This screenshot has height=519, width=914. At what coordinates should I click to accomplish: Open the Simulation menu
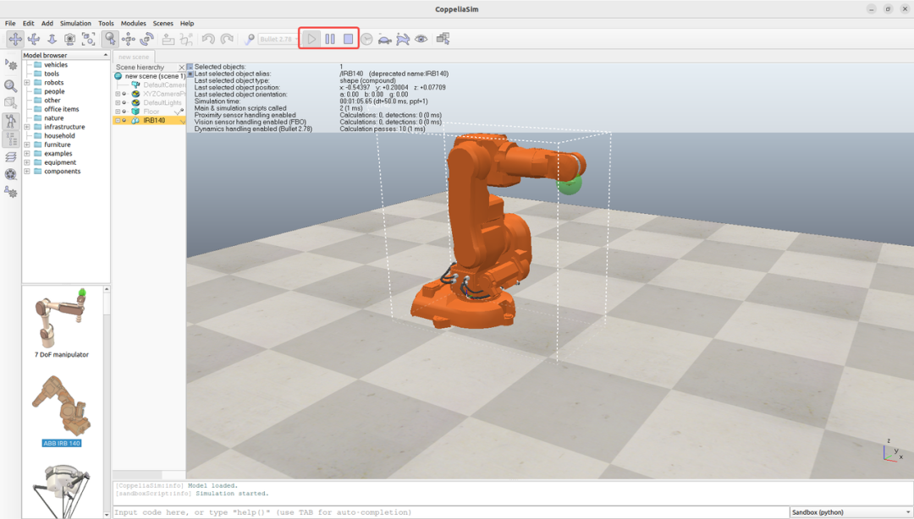click(x=75, y=24)
